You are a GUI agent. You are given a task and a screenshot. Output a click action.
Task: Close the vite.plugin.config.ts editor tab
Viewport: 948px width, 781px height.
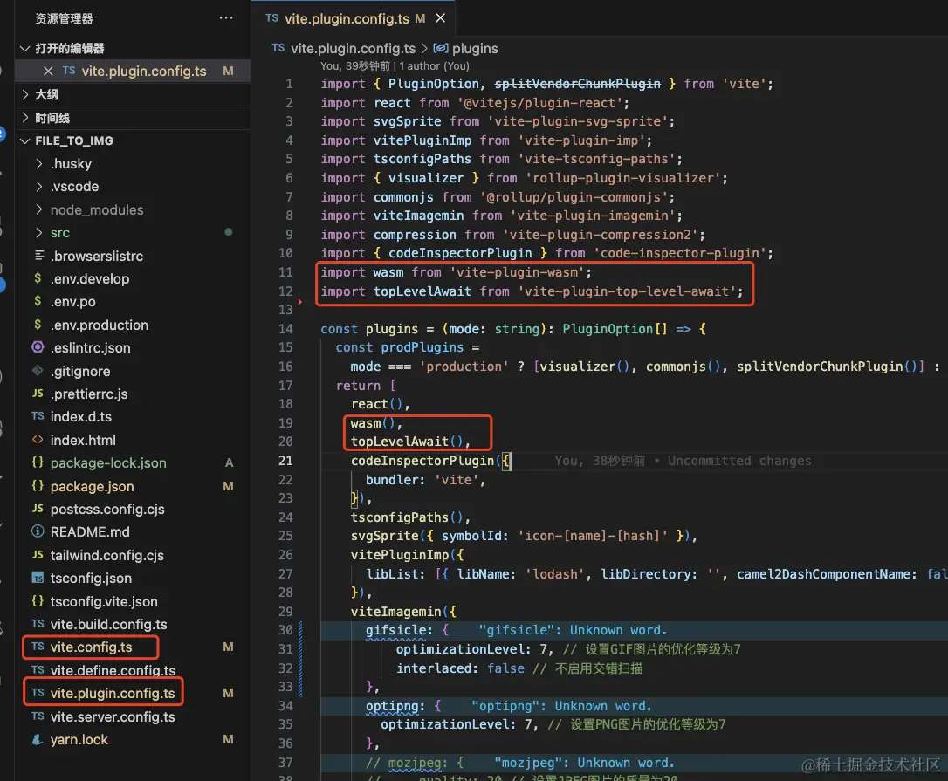[442, 18]
